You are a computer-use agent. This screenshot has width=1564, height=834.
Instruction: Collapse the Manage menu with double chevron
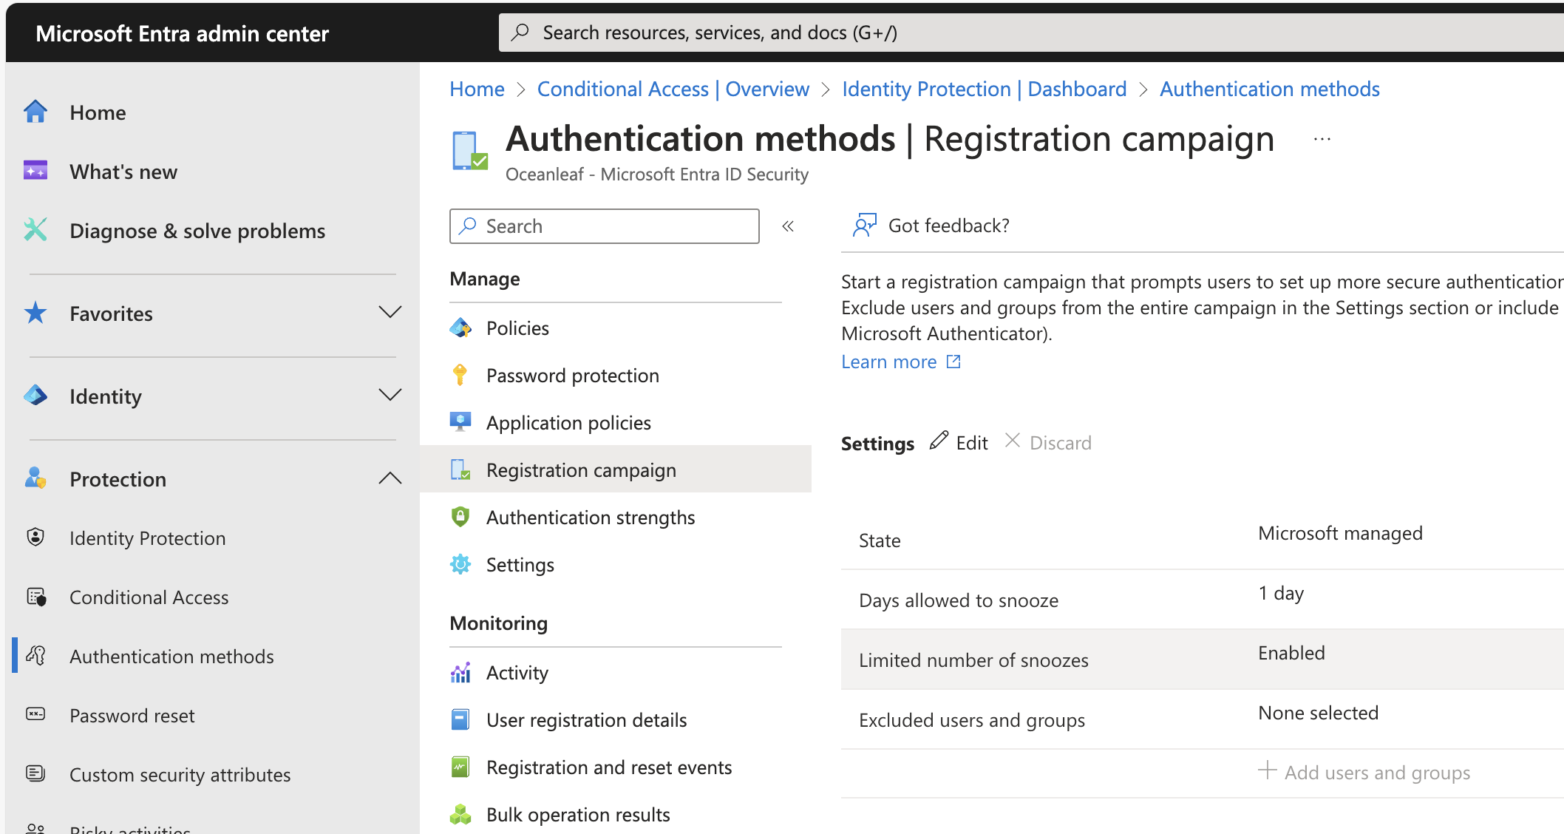(788, 226)
